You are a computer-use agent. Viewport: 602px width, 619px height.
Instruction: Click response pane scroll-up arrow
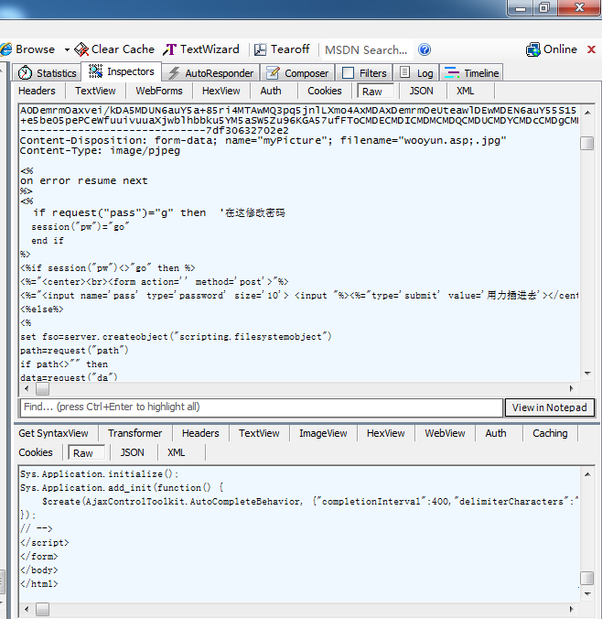(587, 474)
